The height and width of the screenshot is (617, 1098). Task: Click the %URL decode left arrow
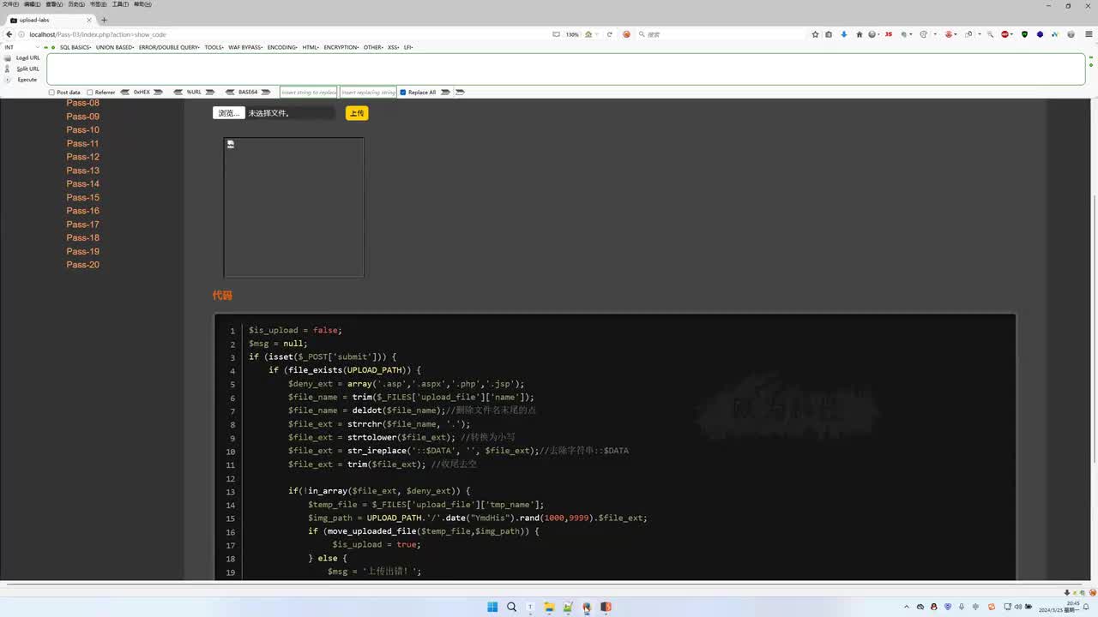point(178,92)
